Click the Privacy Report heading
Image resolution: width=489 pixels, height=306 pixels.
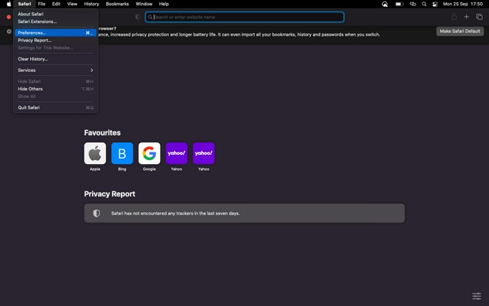[x=110, y=194]
